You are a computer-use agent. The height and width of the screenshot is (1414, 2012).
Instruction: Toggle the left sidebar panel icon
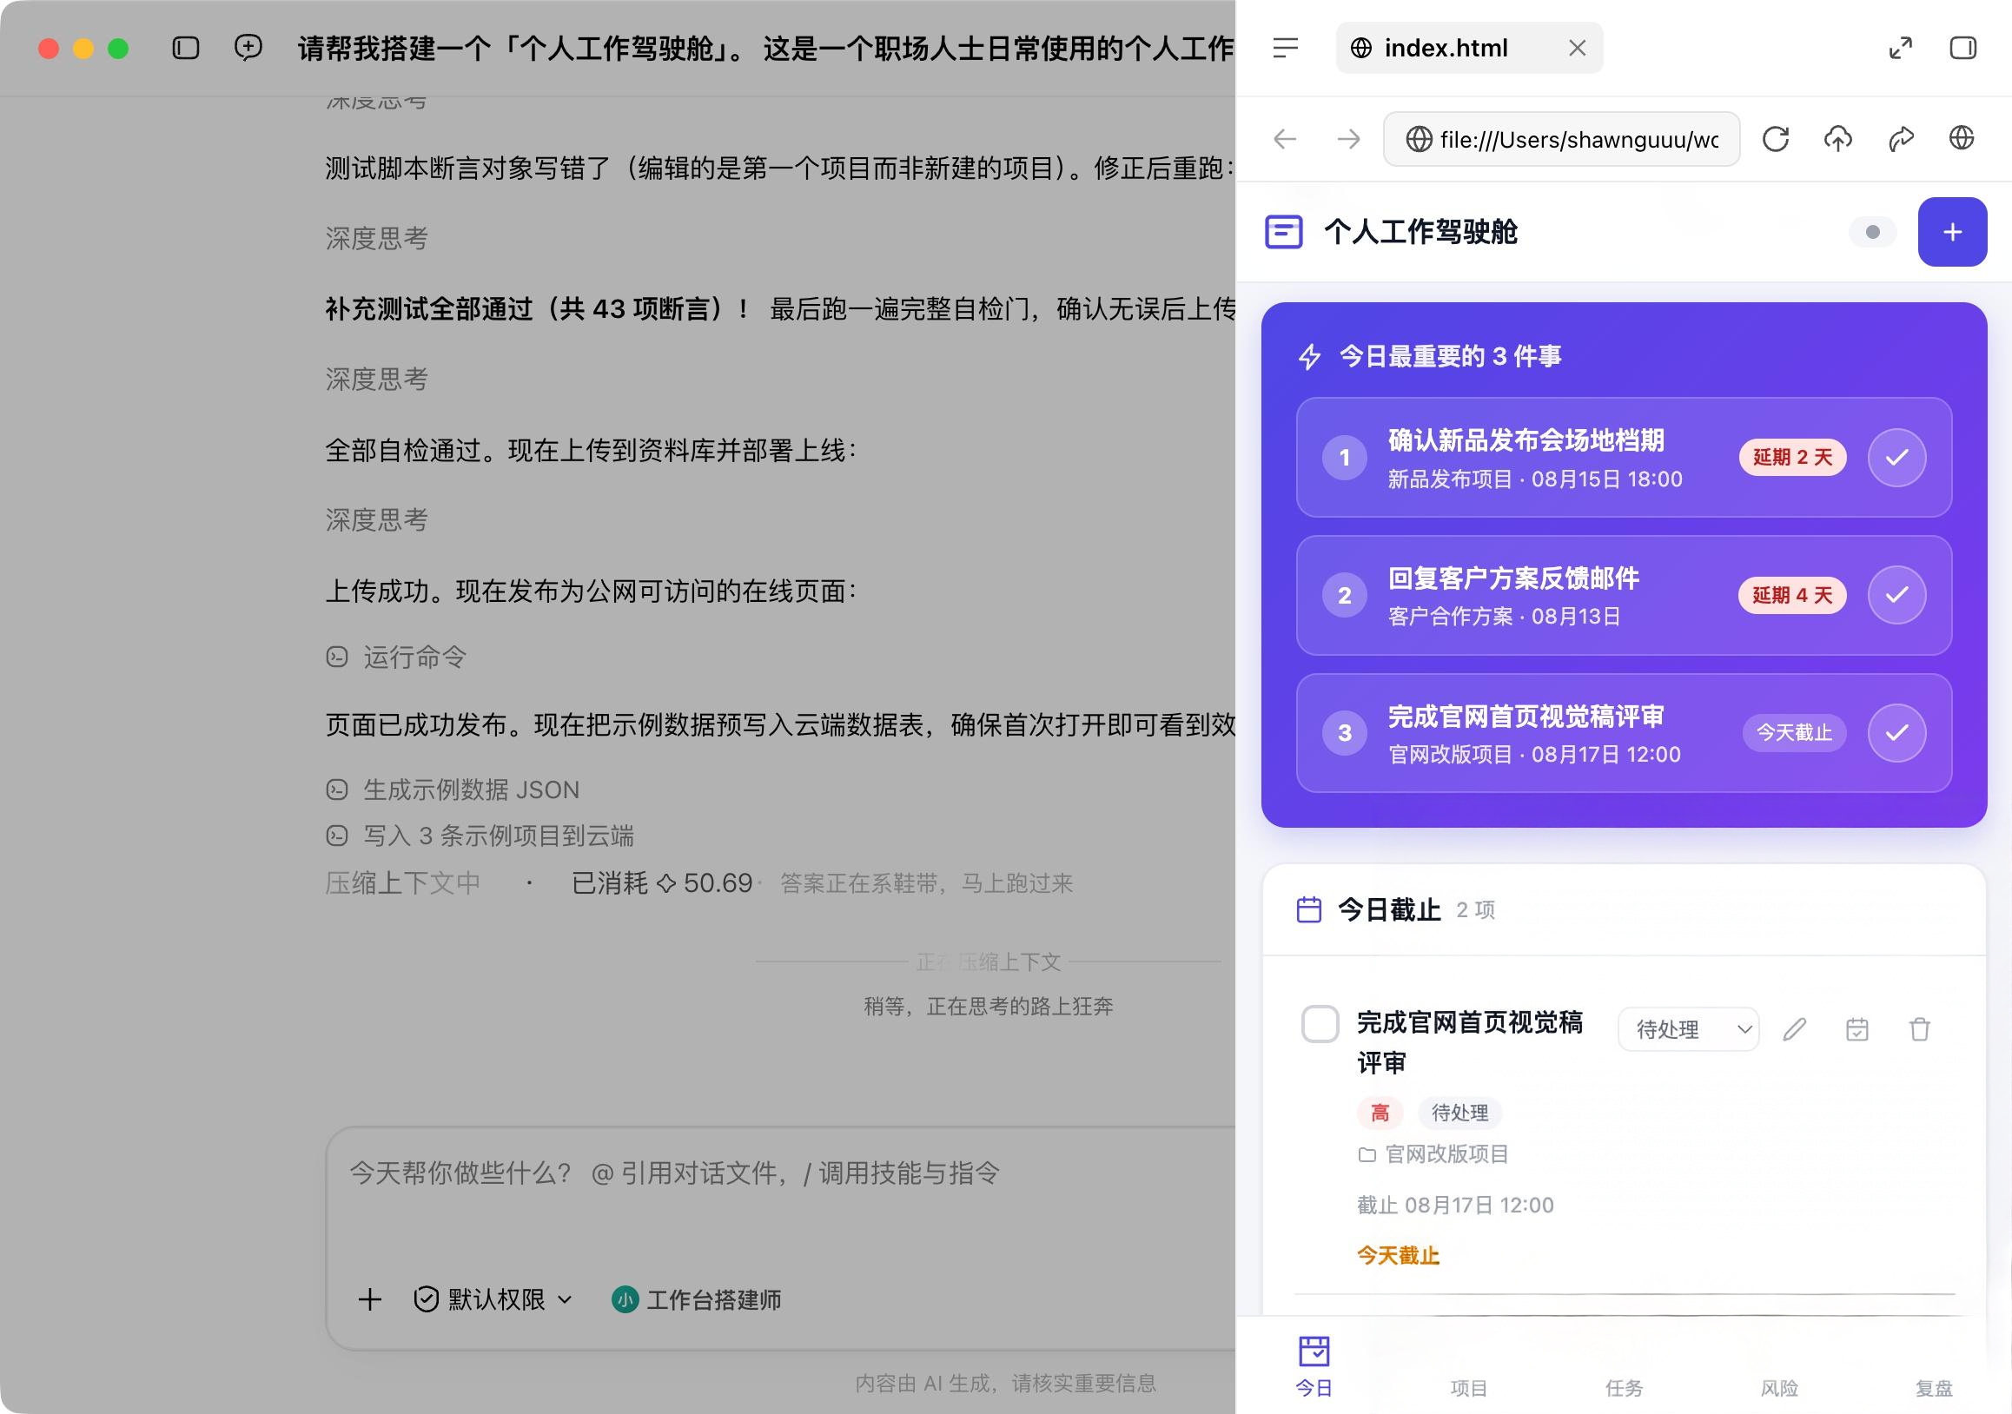[186, 47]
